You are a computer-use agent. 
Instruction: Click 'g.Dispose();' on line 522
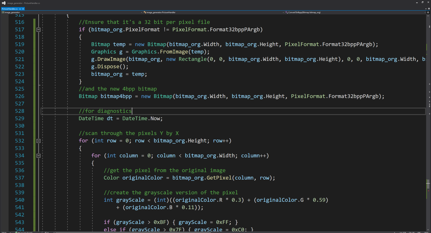click(110, 67)
